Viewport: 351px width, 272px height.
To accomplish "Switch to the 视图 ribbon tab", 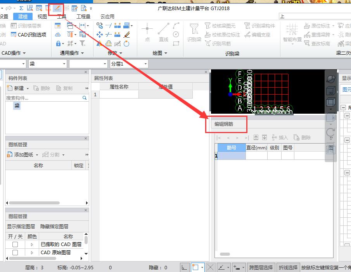I will click(42, 16).
